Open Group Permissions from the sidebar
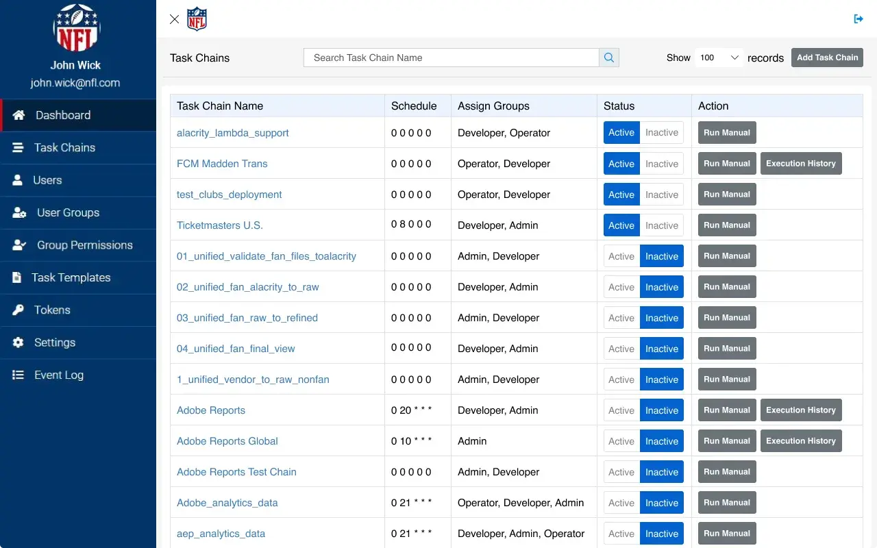The width and height of the screenshot is (877, 548). (84, 245)
